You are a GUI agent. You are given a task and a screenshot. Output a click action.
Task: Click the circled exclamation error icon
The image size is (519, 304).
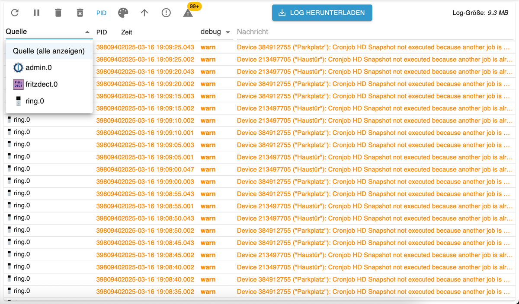point(166,13)
